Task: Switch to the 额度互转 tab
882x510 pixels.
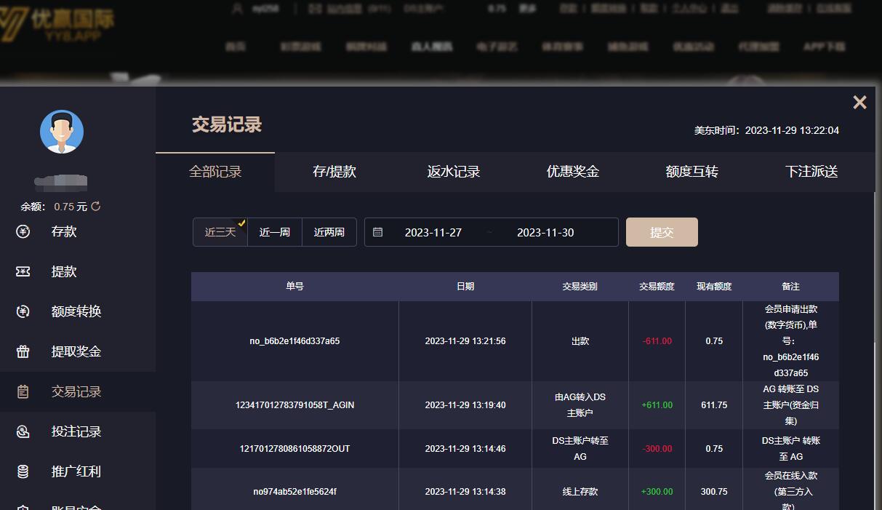Action: click(692, 172)
